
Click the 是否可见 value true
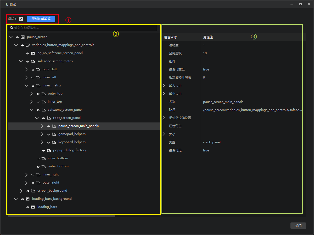(206, 150)
